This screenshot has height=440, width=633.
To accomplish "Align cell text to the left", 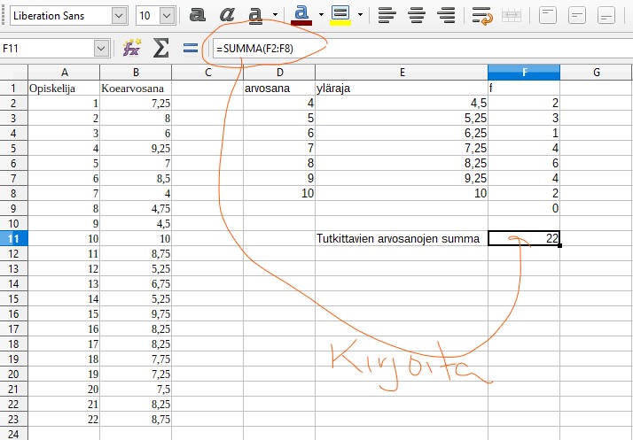I will tap(386, 15).
